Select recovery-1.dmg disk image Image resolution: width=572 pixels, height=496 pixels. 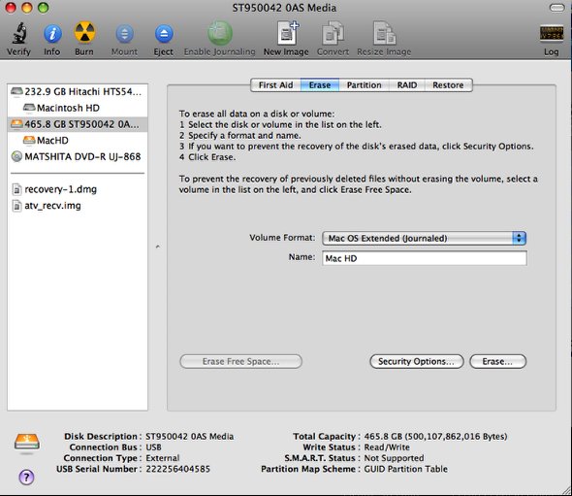(x=78, y=189)
